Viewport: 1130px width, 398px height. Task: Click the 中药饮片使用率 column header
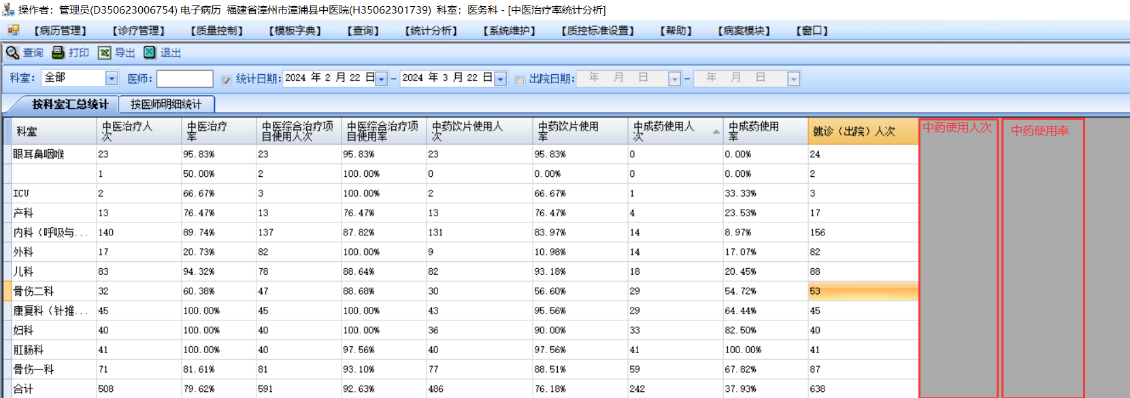[580, 131]
